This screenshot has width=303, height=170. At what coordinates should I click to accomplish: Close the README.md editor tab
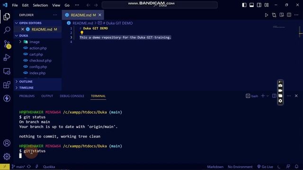(100, 15)
